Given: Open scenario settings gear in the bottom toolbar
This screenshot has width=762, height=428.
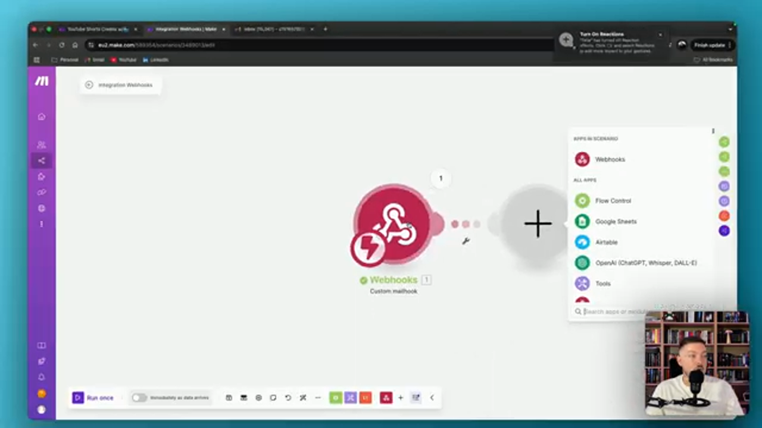Looking at the screenshot, I should (x=258, y=398).
